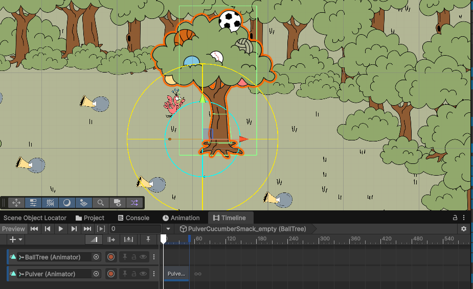Open Timeline settings gear
Image resolution: width=473 pixels, height=289 pixels.
[464, 229]
